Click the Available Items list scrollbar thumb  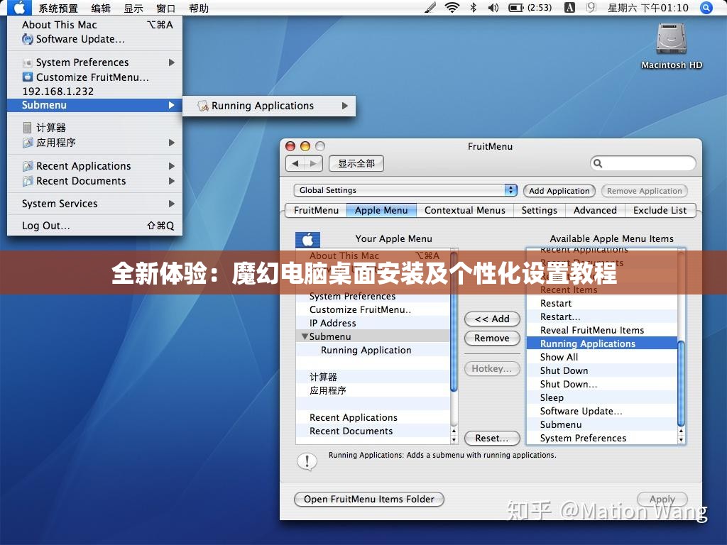(x=681, y=384)
